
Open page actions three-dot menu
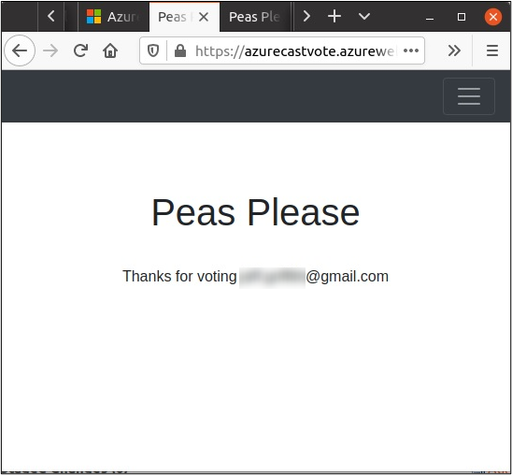(411, 50)
